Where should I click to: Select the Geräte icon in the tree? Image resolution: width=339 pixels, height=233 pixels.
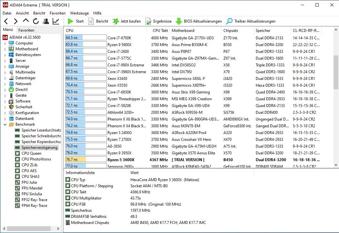[x=11, y=95]
